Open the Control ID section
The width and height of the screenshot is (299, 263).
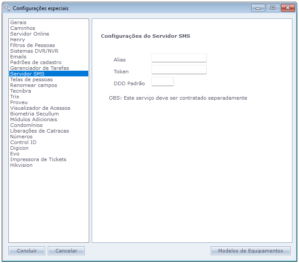(x=23, y=142)
